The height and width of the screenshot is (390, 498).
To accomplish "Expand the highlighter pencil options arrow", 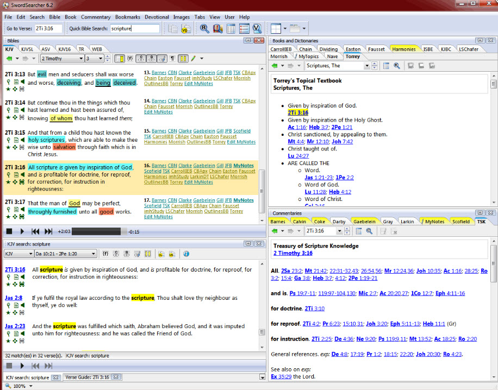I will pos(201,58).
